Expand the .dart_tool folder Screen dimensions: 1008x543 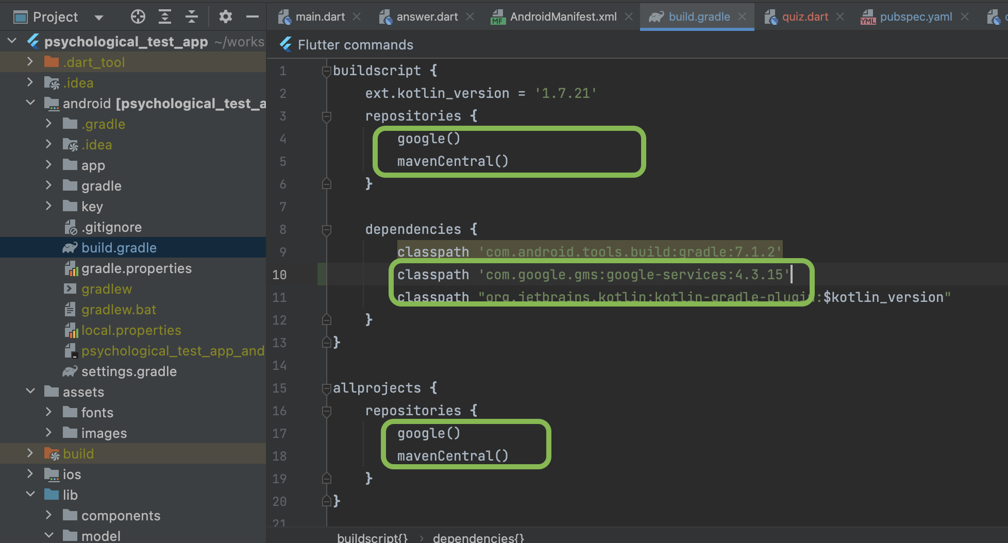[x=30, y=62]
